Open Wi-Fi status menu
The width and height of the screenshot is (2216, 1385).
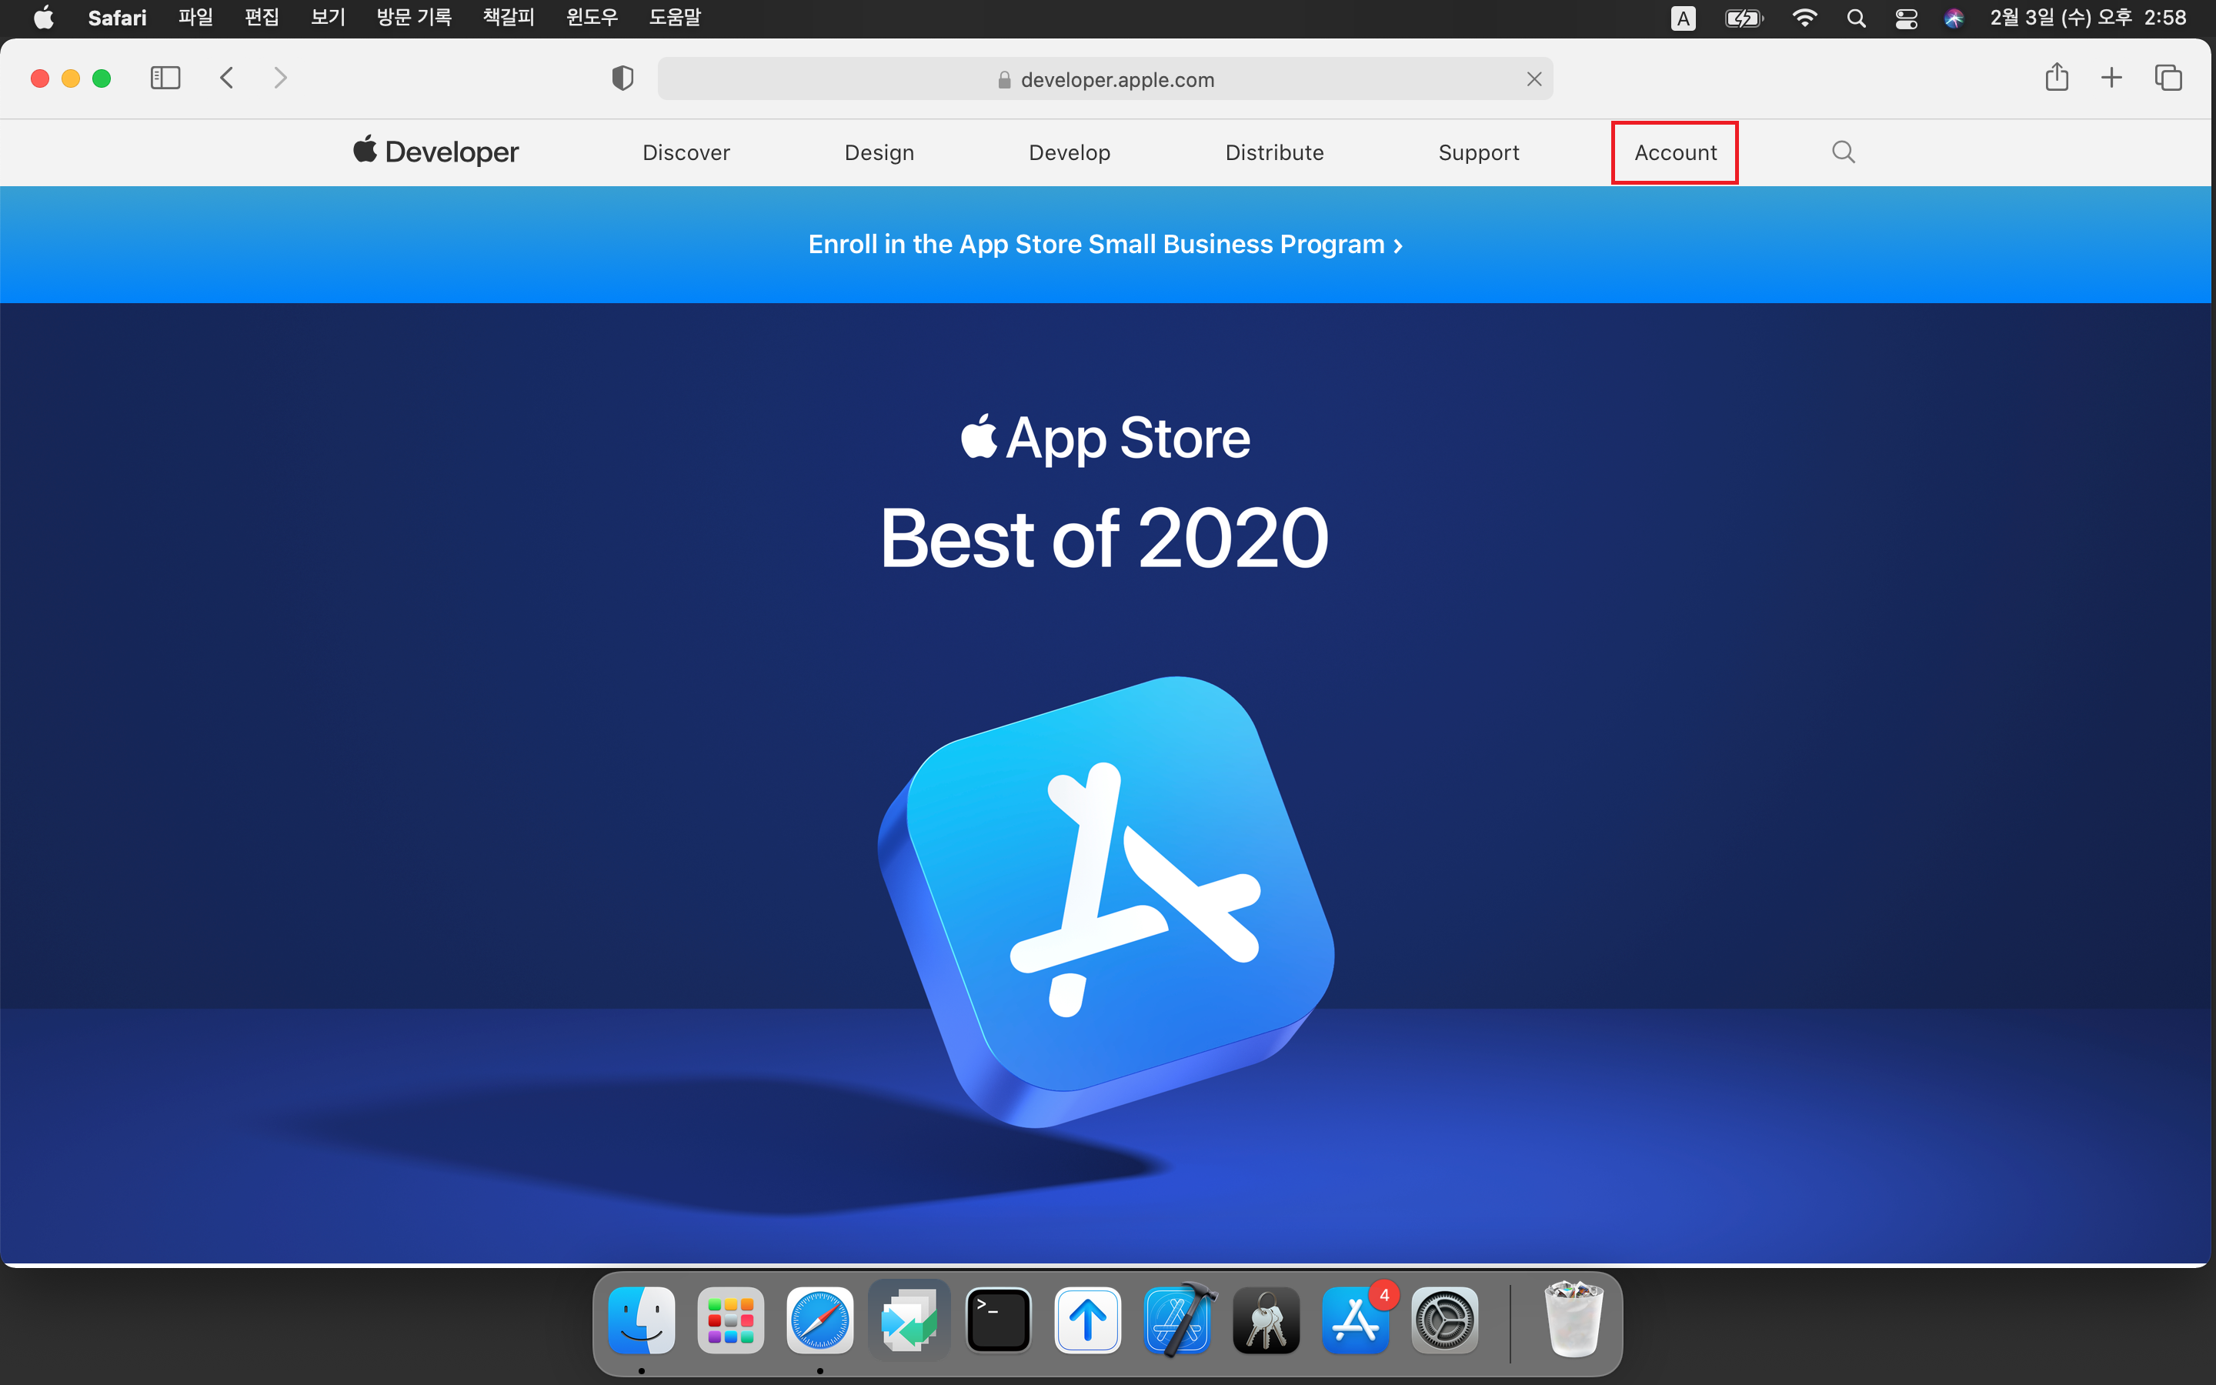(1804, 18)
